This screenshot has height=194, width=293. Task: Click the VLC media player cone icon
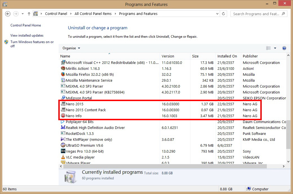(x=63, y=157)
